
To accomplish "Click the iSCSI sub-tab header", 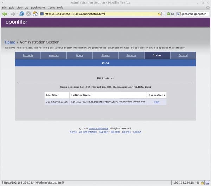I will coord(105,63).
